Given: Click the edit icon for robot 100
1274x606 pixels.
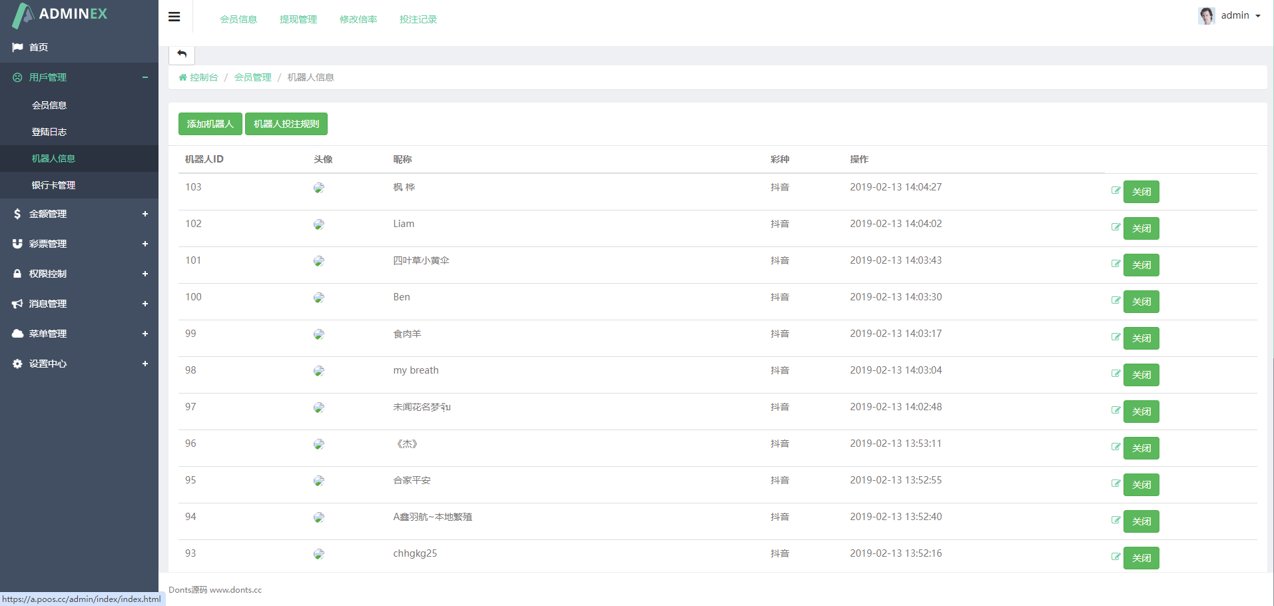Looking at the screenshot, I should click(1115, 300).
